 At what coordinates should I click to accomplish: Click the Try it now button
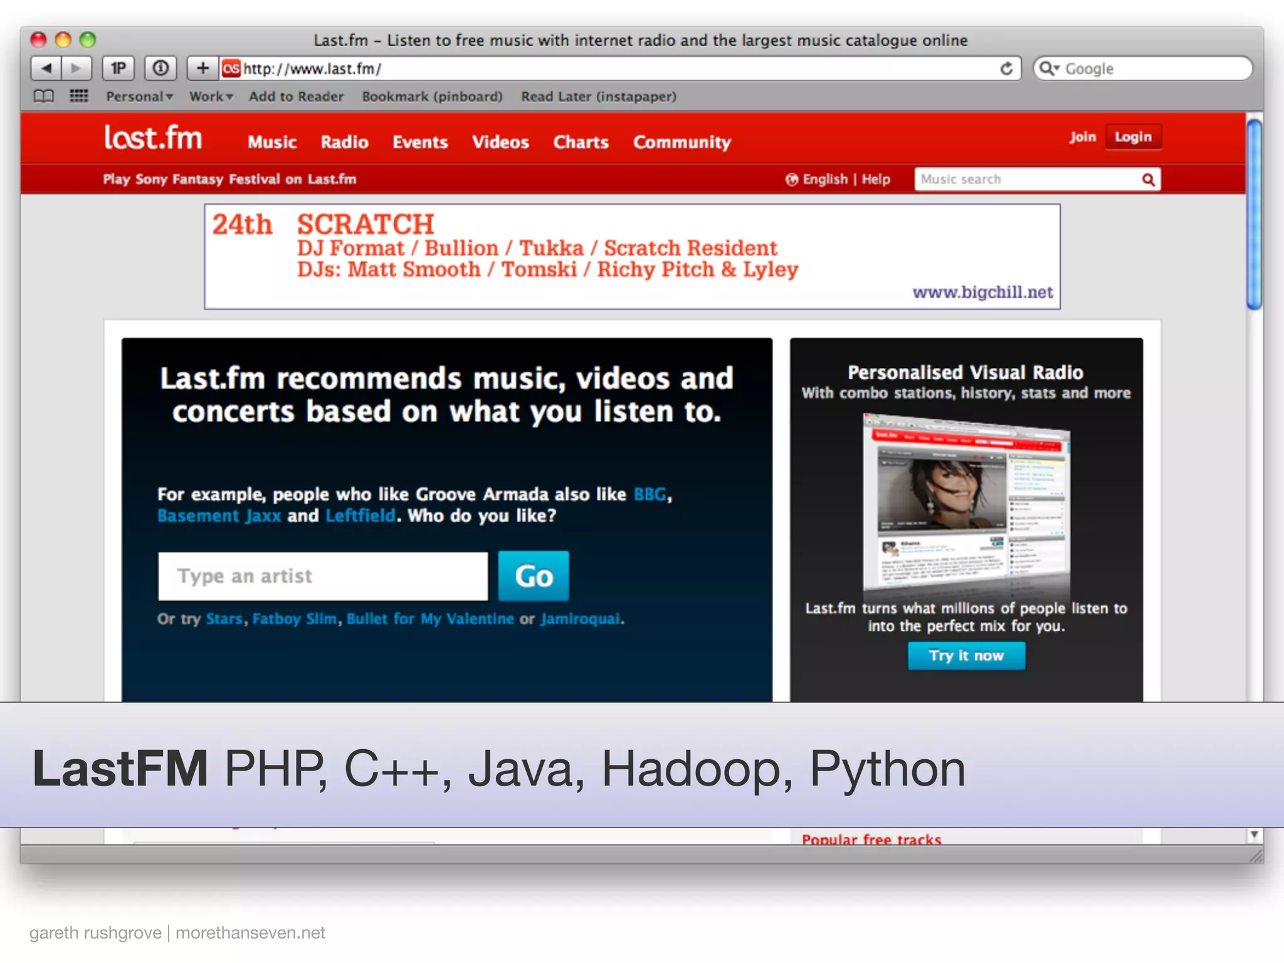tap(966, 656)
